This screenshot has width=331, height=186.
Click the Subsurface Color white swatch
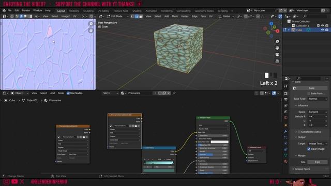click(x=219, y=142)
